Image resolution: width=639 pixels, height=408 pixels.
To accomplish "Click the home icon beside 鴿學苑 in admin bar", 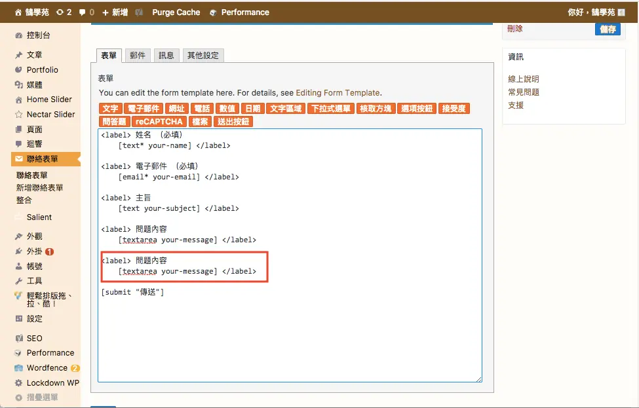I will pyautogui.click(x=18, y=12).
